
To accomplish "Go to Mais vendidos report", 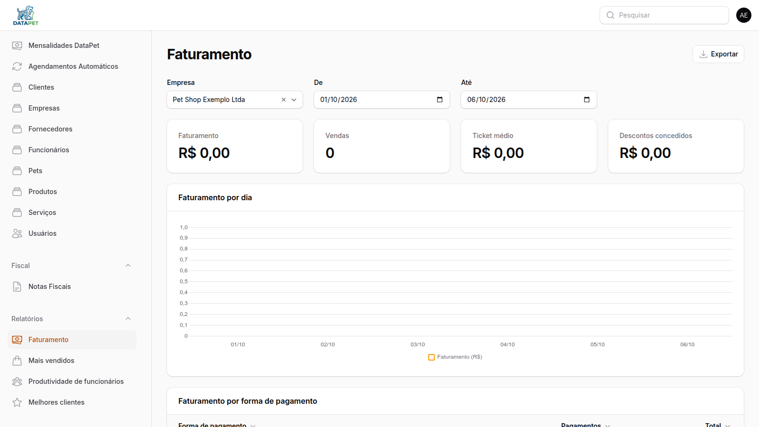I will (x=72, y=361).
